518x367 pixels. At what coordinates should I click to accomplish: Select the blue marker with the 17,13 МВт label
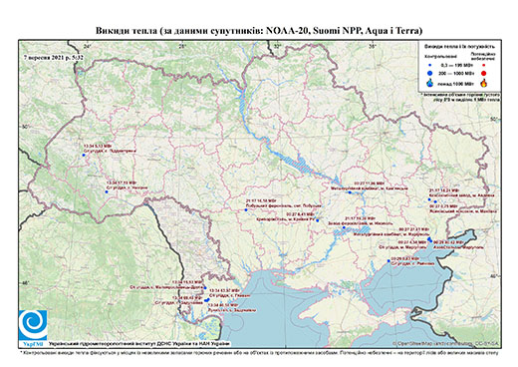click(107, 191)
